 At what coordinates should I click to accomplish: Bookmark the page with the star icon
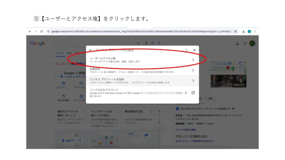[235, 31]
